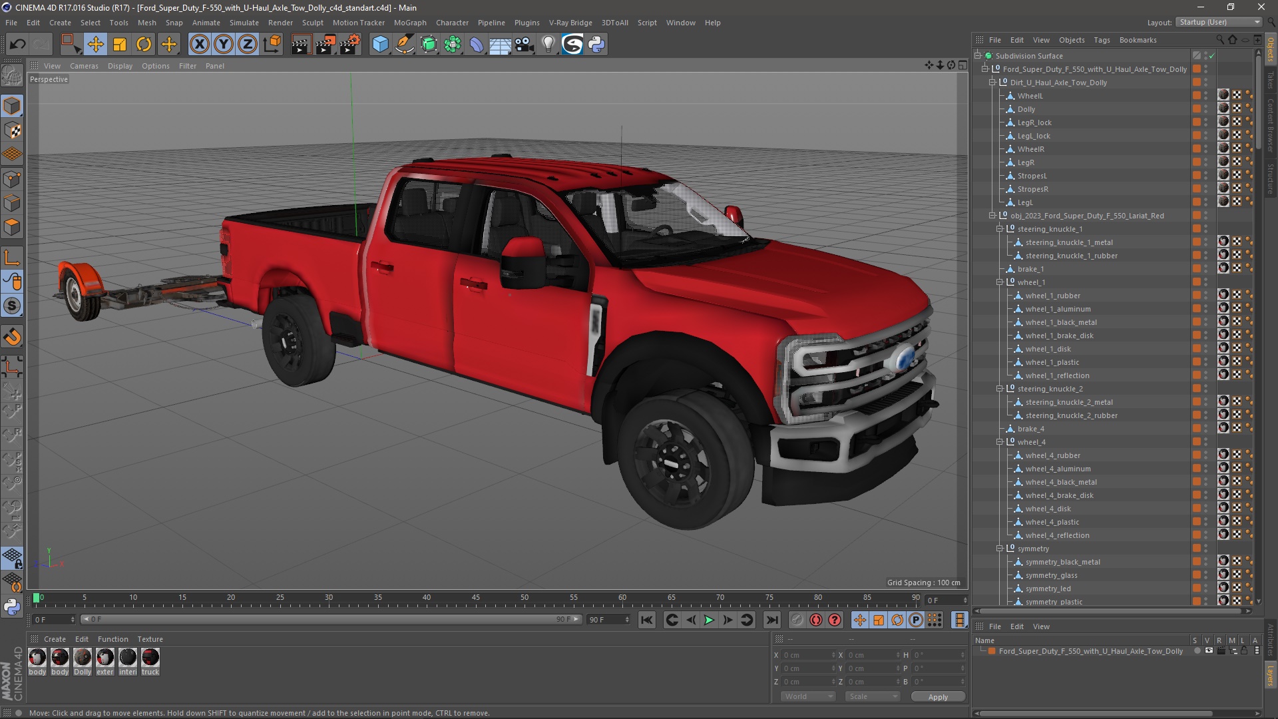Click the green Subdivision generator icon

429,45
